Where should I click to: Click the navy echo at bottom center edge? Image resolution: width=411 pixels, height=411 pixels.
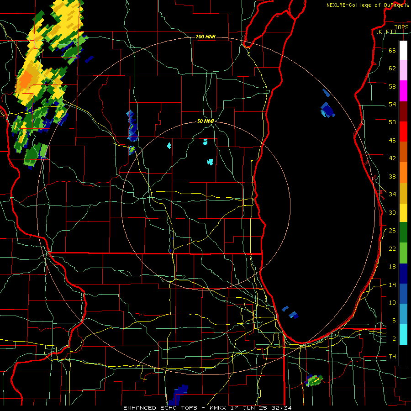click(x=178, y=395)
